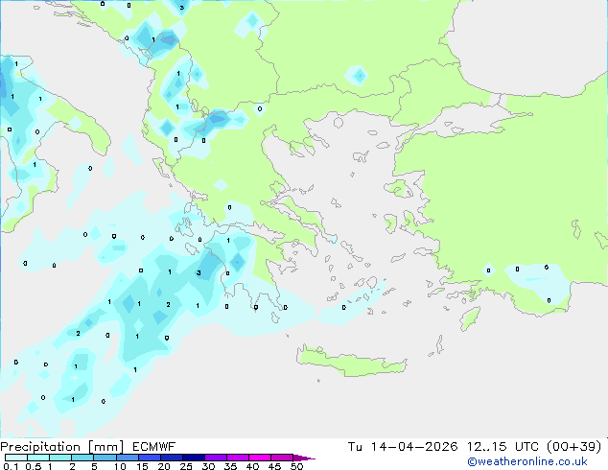Click the "[mm]" unit label
The width and height of the screenshot is (608, 470).
pyautogui.click(x=105, y=447)
